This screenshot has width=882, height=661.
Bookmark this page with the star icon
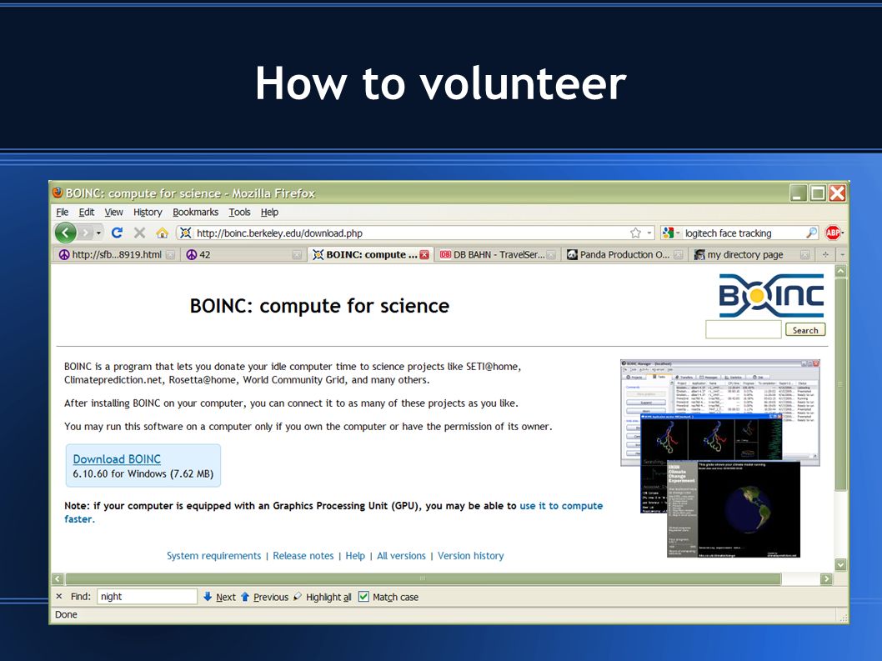635,233
